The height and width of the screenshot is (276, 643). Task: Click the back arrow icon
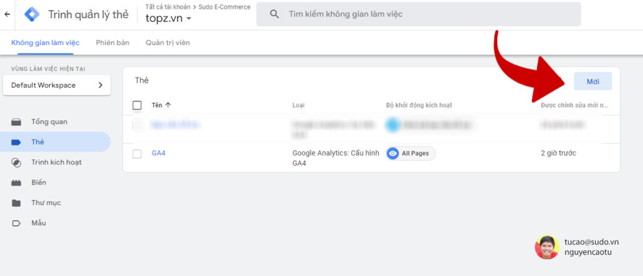[7, 14]
